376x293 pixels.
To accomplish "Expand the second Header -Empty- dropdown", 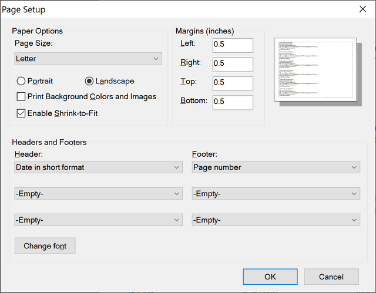I will click(x=99, y=194).
